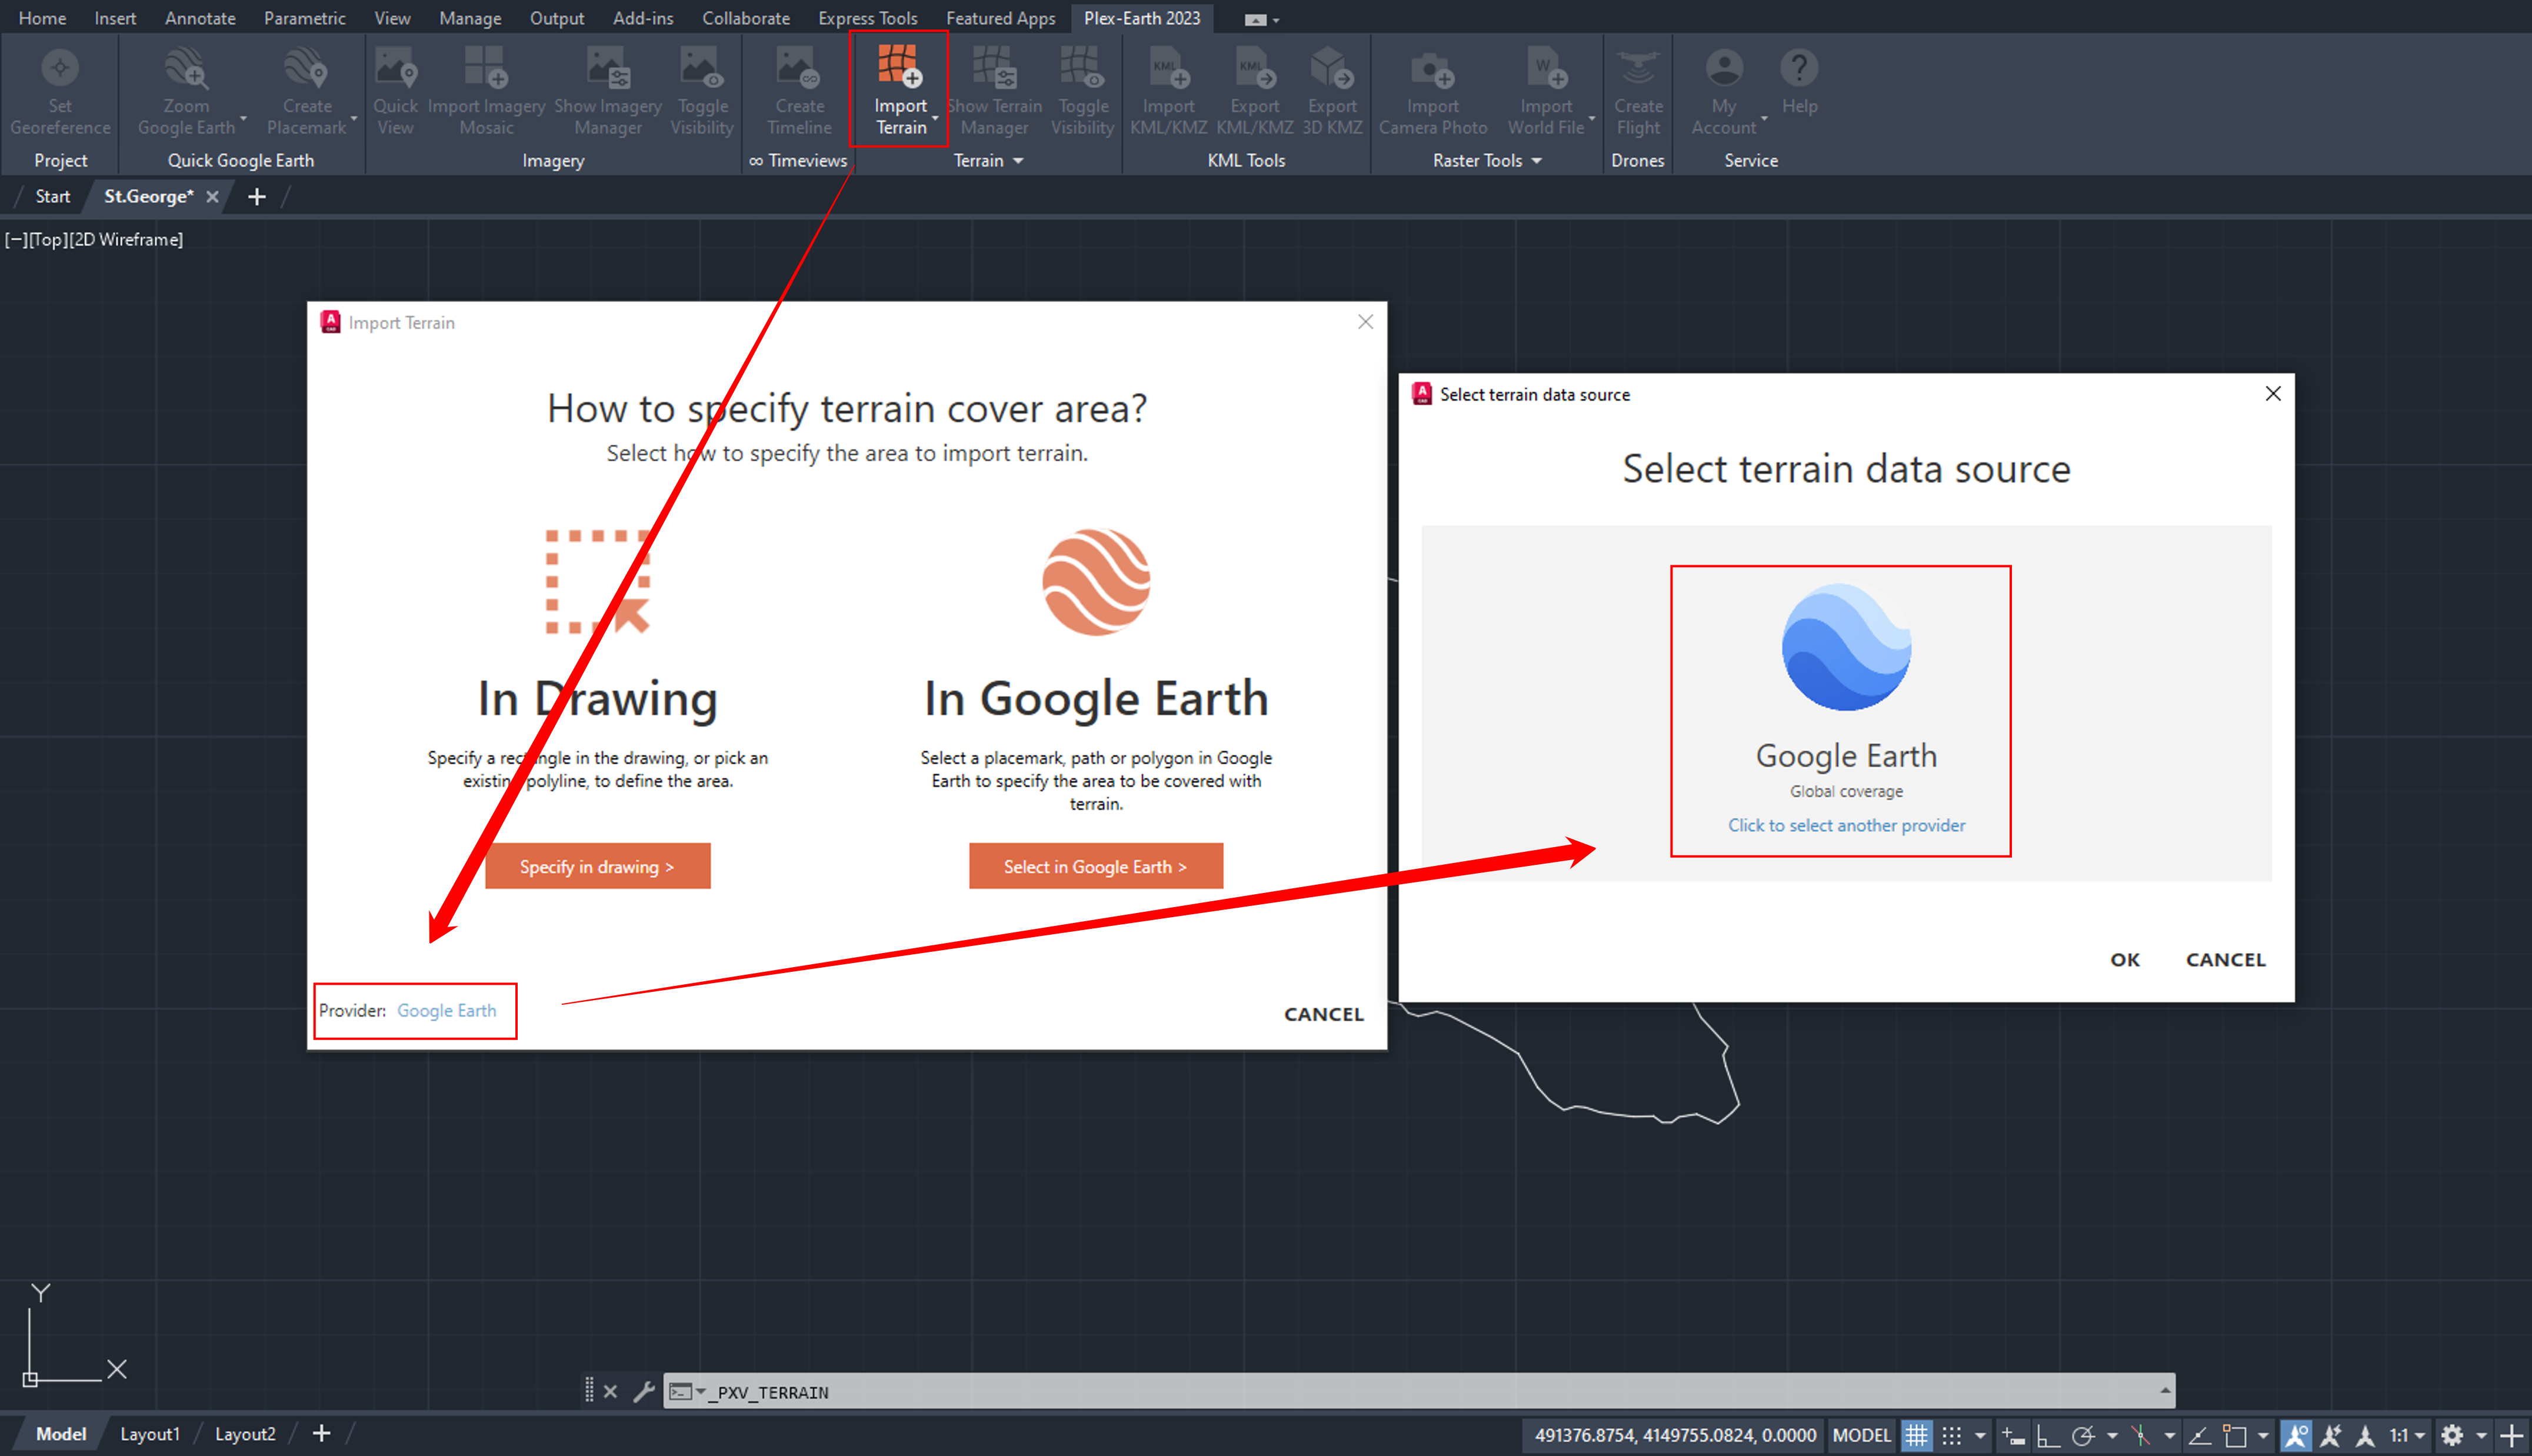The image size is (2532, 1456).
Task: Click OK in terrain data source dialog
Action: point(2124,959)
